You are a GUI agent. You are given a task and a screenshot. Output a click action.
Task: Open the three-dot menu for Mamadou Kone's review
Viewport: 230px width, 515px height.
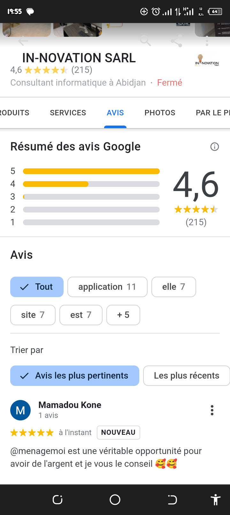212,410
